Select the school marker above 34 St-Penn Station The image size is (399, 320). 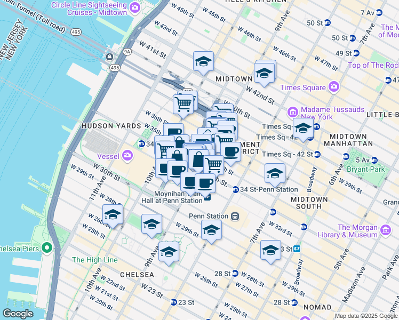point(275,175)
